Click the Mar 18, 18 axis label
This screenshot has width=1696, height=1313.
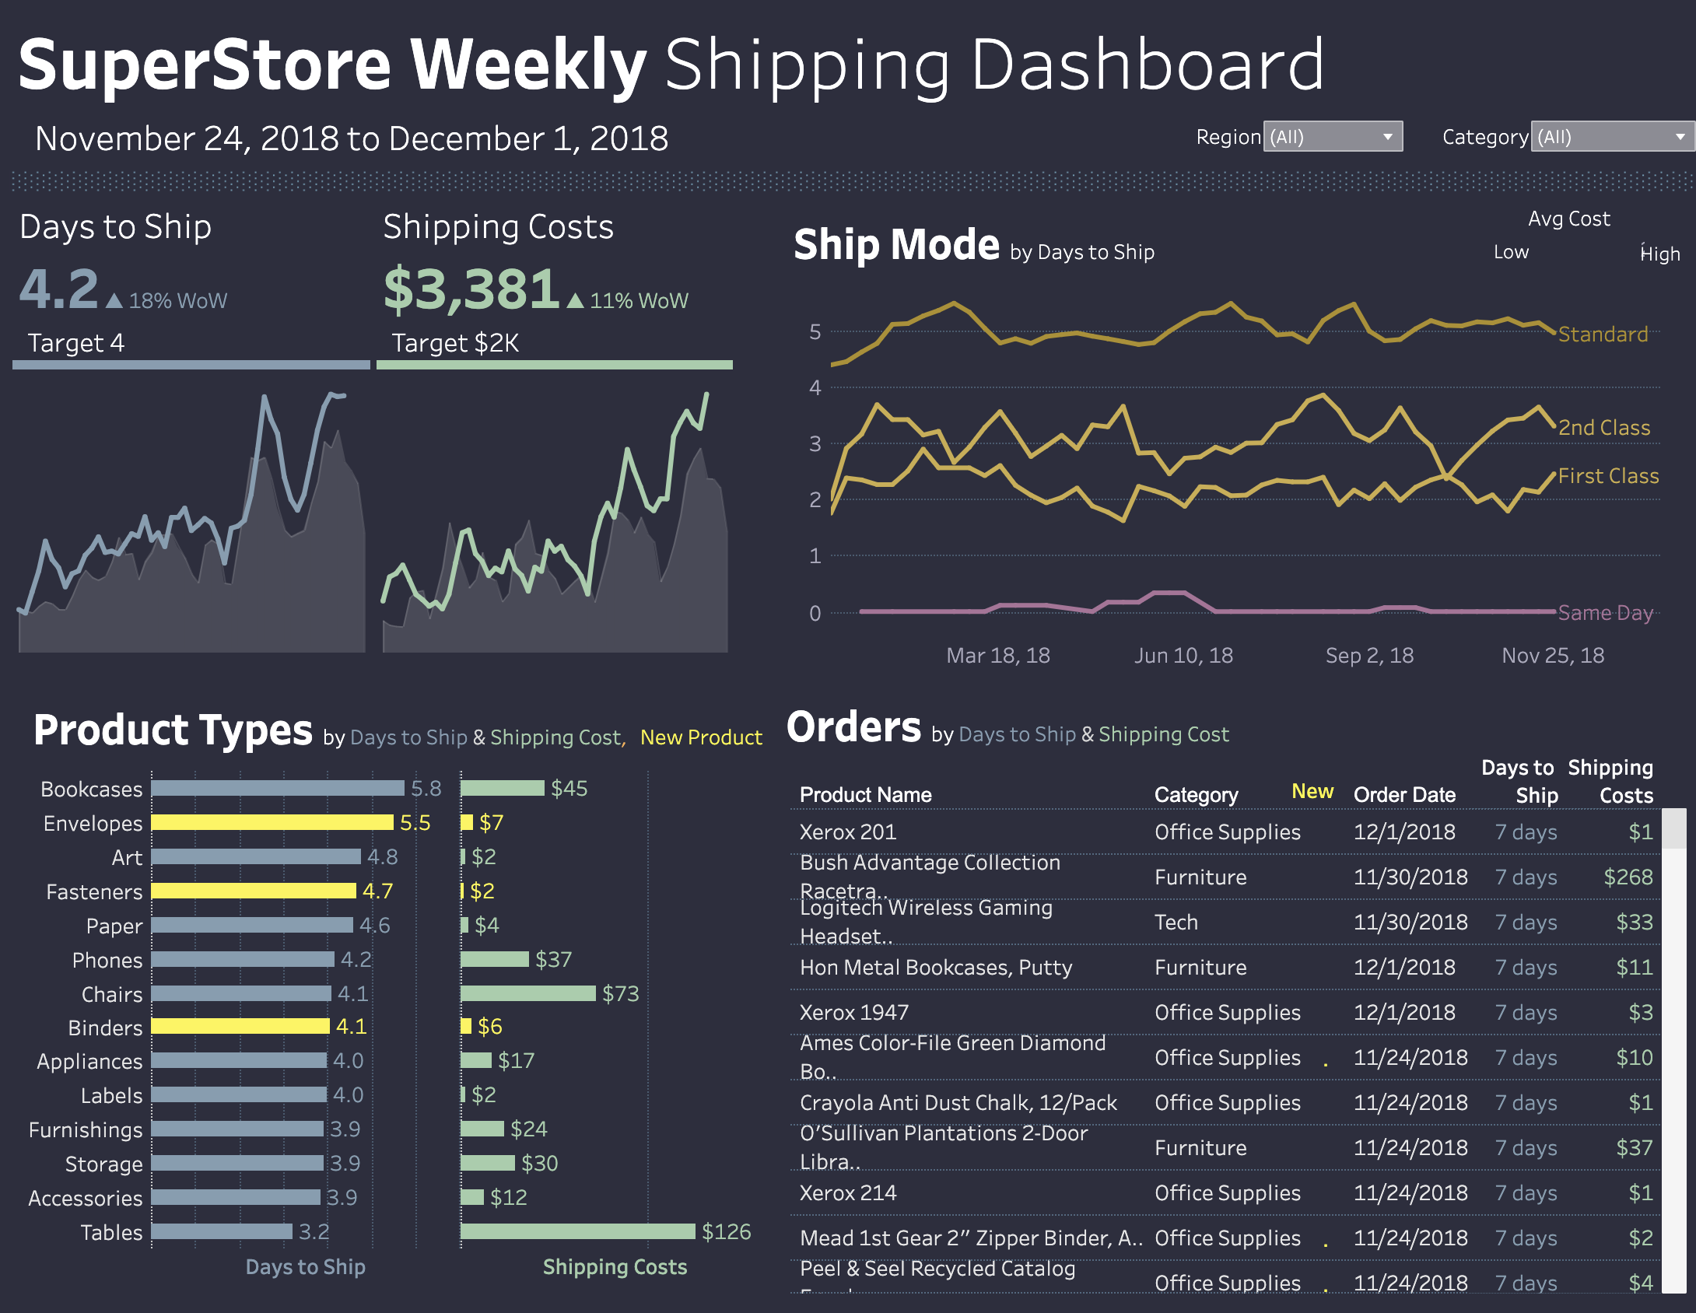[x=997, y=655]
